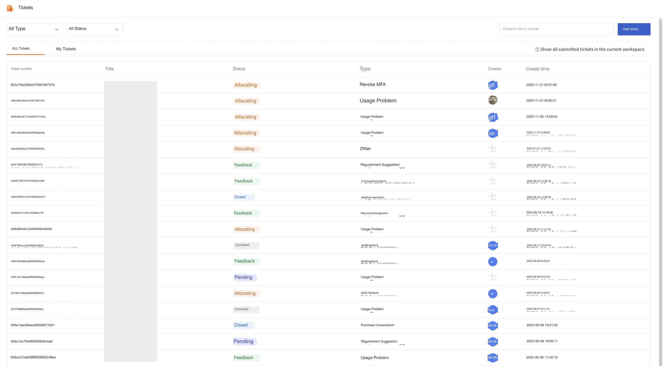
Task: Click the pjy creator avatar
Action: tap(492, 133)
